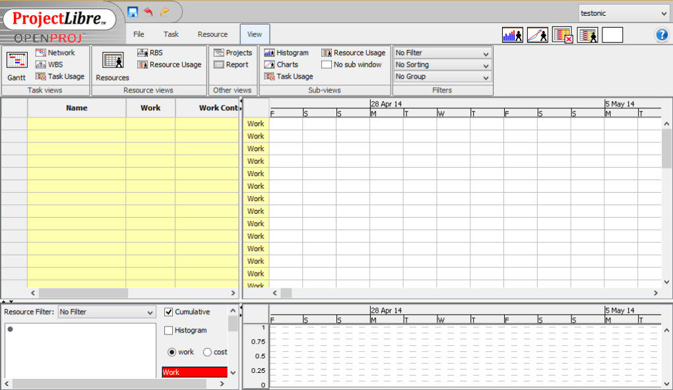
Task: Switch to the Resource ribbon tab
Action: pyautogui.click(x=212, y=34)
